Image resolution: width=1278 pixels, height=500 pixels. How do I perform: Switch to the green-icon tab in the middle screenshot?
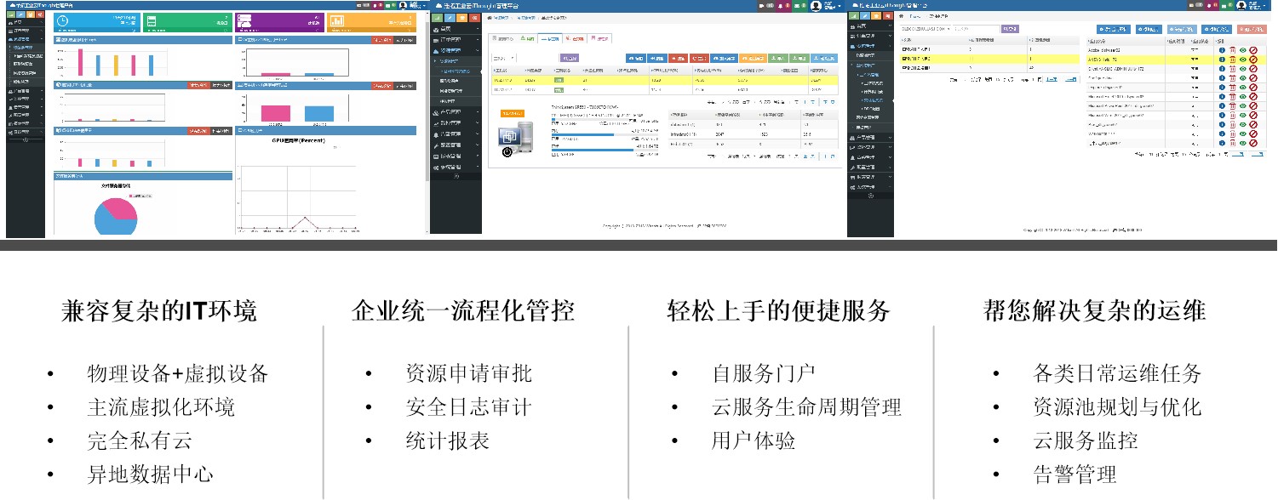(x=527, y=39)
